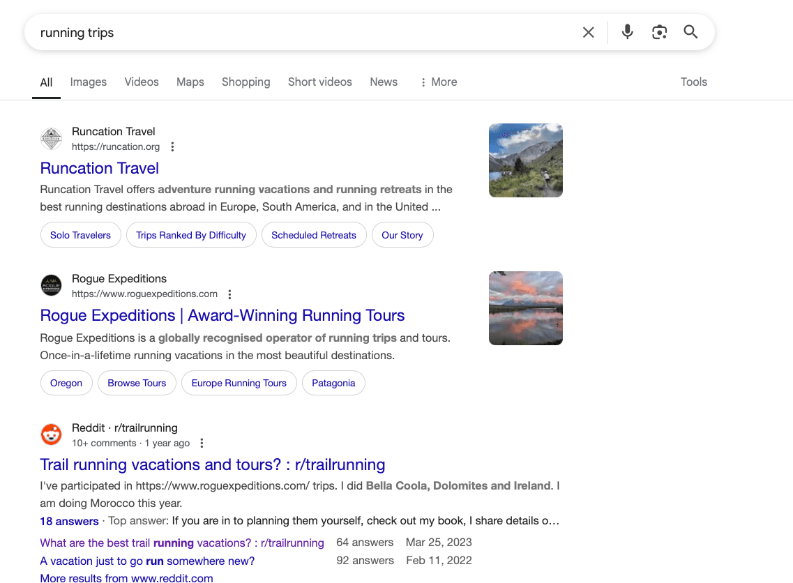
Task: Click the mountain trail thumbnail for Runcation
Action: coord(525,160)
